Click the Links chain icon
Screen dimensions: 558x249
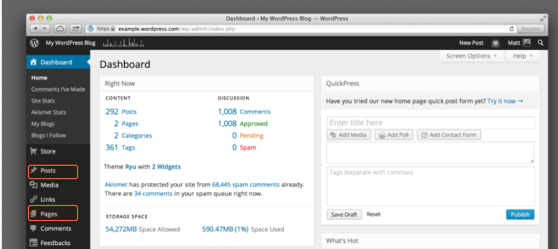pos(33,199)
